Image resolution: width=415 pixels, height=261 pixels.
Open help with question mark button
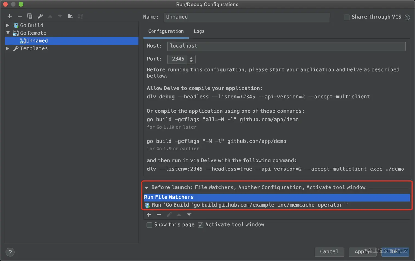coord(10,252)
